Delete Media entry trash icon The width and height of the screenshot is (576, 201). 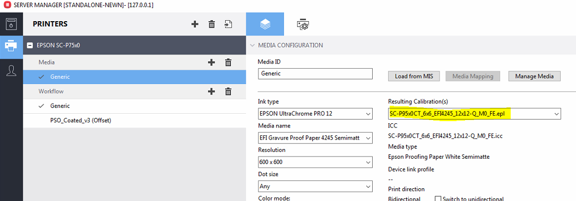click(x=228, y=62)
